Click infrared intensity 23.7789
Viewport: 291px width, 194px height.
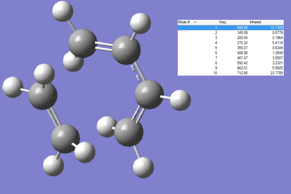[x=277, y=73]
